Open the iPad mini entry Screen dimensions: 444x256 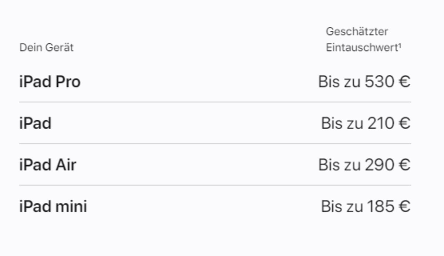pos(53,206)
